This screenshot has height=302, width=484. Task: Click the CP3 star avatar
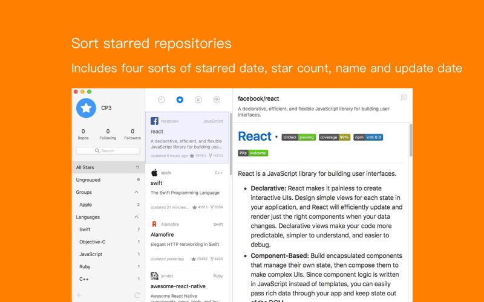coord(86,108)
